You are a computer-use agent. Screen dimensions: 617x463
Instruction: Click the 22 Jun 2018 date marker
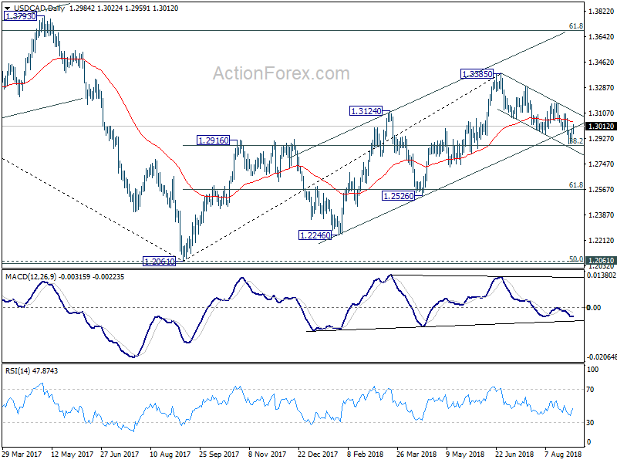pyautogui.click(x=514, y=454)
